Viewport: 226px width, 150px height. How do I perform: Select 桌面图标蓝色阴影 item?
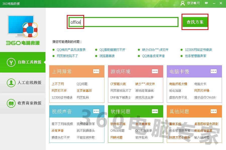(x=206, y=124)
